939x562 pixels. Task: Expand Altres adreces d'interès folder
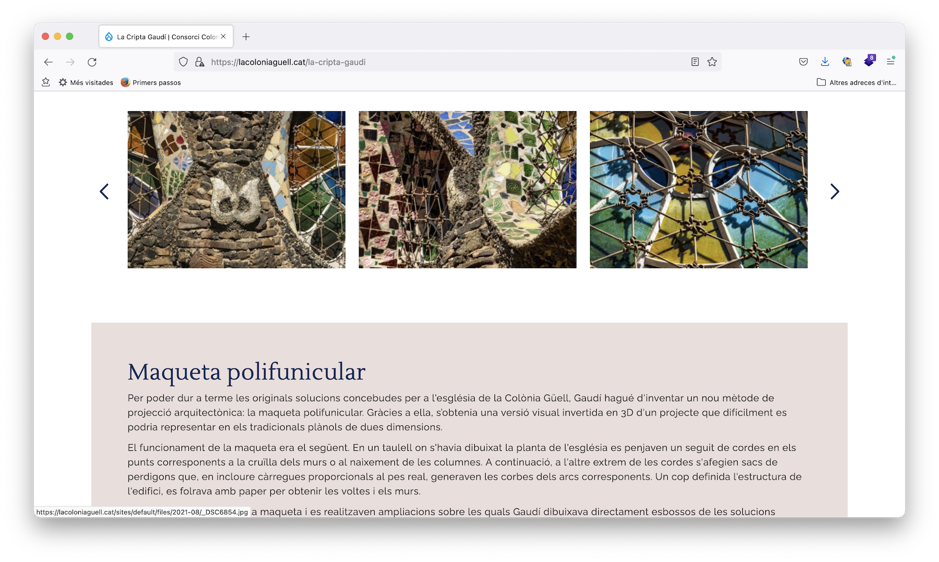click(x=857, y=82)
